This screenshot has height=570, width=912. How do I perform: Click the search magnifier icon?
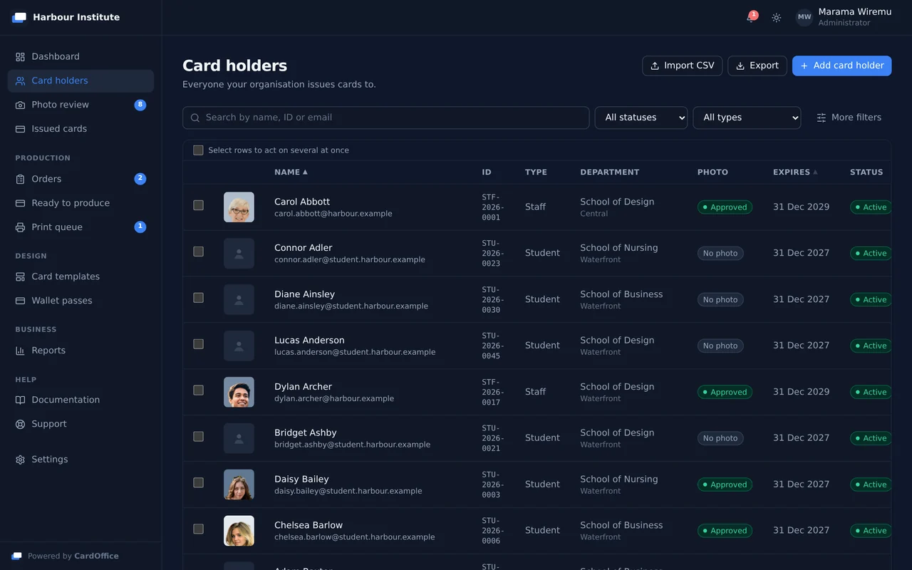(195, 118)
